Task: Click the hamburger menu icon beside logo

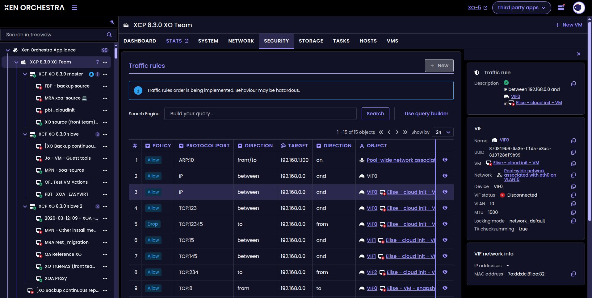Action: [x=74, y=8]
